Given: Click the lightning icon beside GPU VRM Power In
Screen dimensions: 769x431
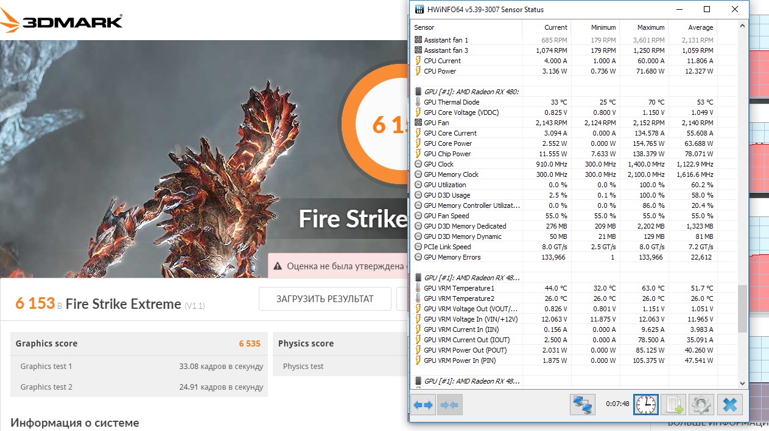Looking at the screenshot, I should click(418, 360).
